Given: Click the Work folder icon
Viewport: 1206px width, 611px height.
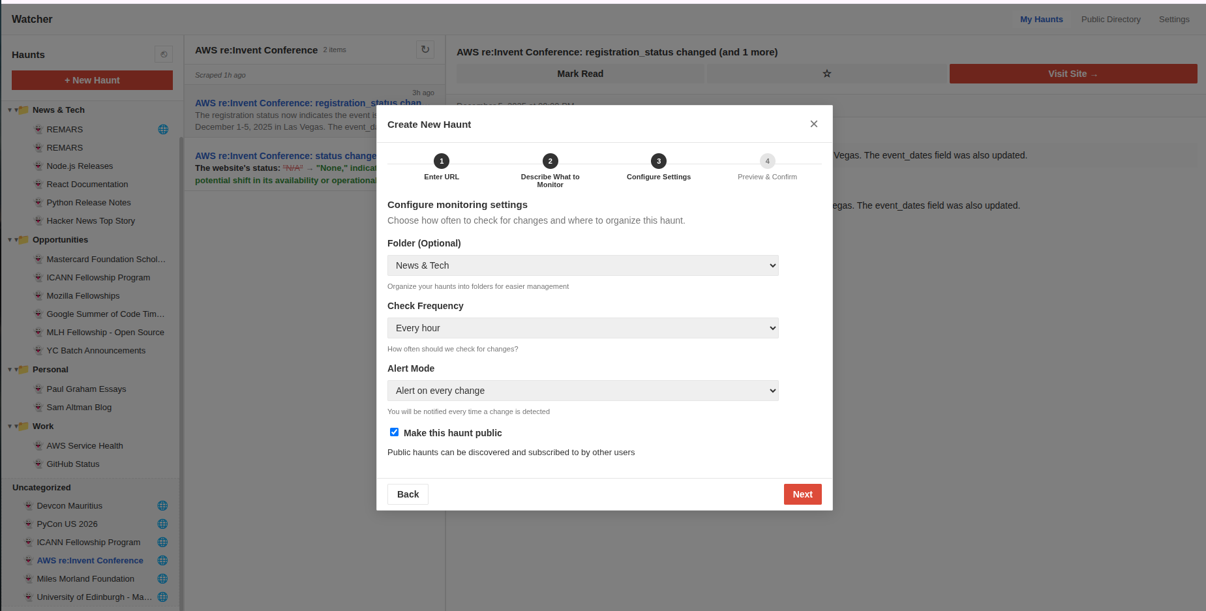Looking at the screenshot, I should coord(23,426).
